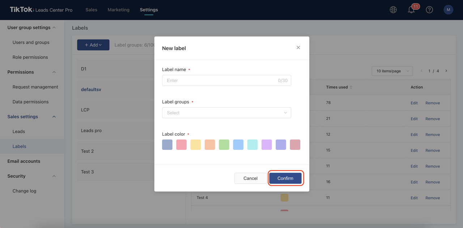This screenshot has height=228, width=463.
Task: Open the user avatar profile menu
Action: point(448,10)
